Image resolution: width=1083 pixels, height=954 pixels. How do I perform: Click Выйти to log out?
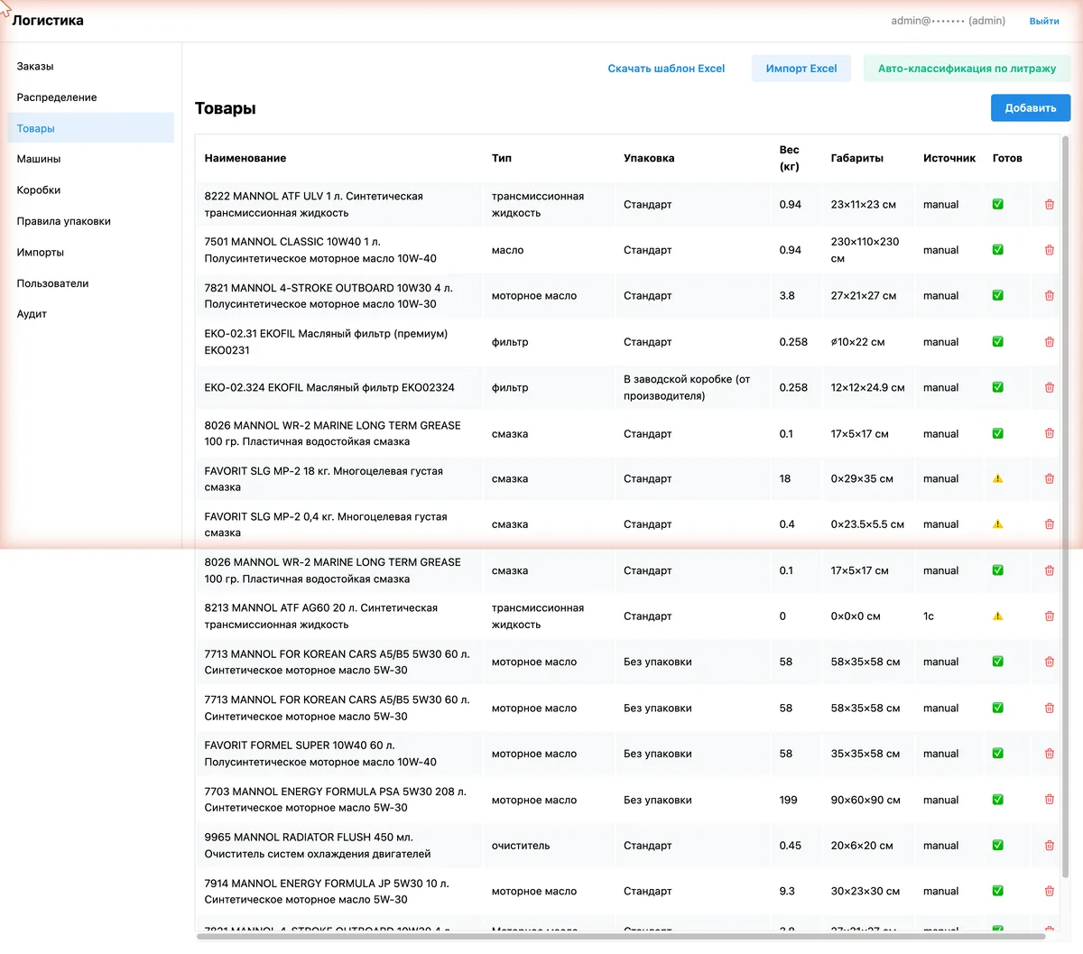click(1044, 21)
